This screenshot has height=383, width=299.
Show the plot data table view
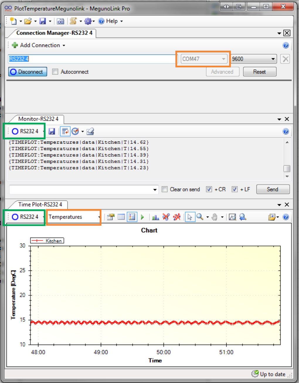(121, 217)
